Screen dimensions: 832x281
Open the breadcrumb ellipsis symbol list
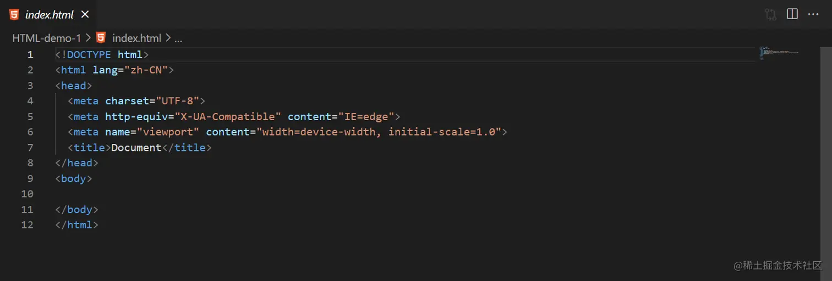click(x=178, y=38)
